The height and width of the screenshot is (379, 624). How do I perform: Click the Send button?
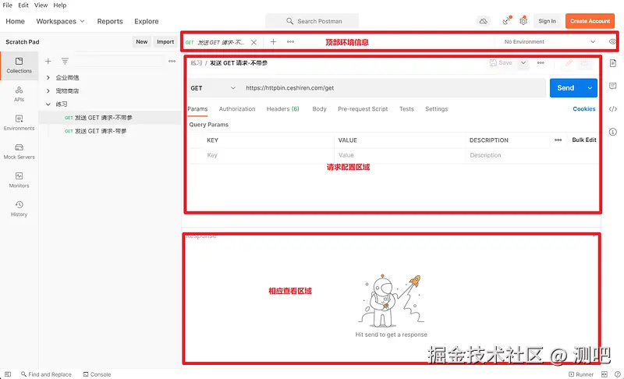click(x=566, y=88)
